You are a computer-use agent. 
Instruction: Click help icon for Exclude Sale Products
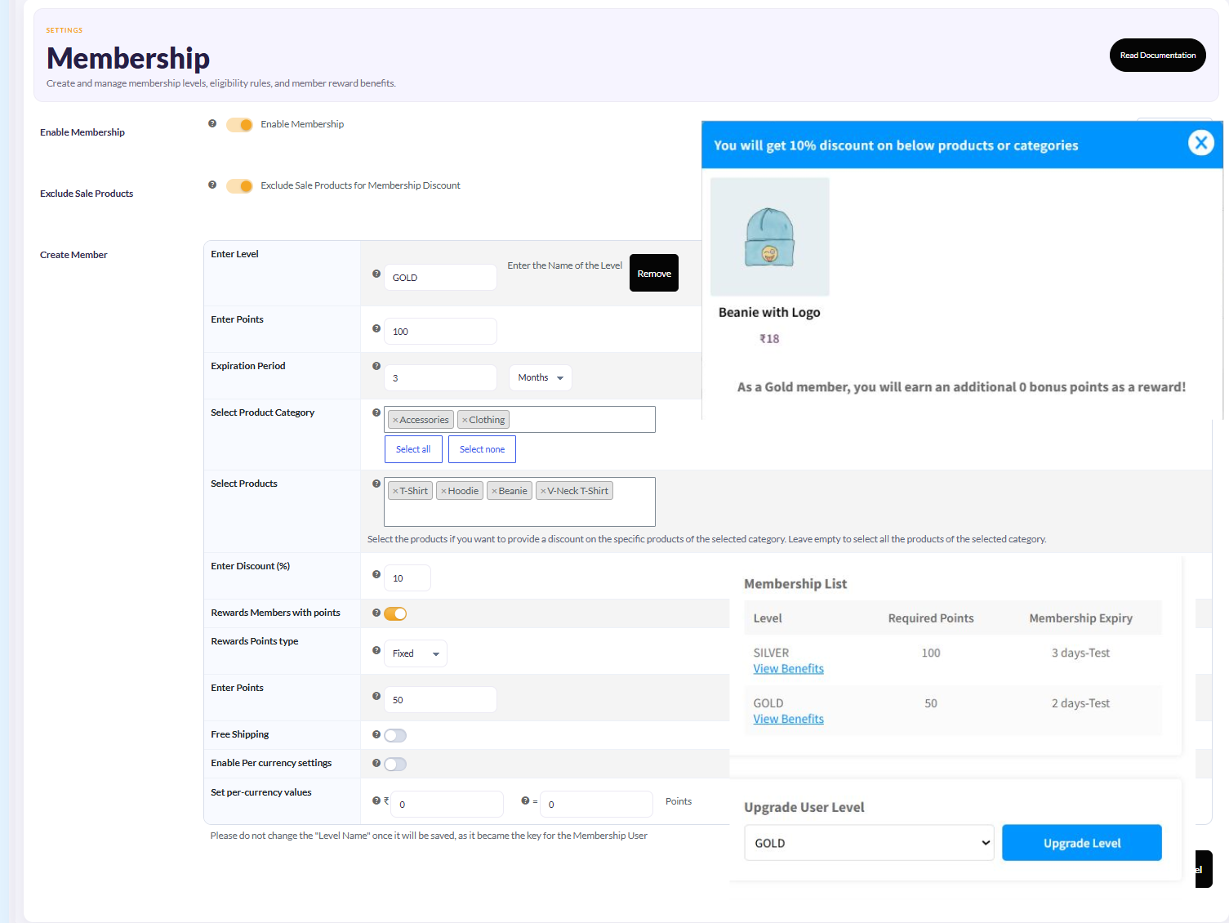pos(212,185)
